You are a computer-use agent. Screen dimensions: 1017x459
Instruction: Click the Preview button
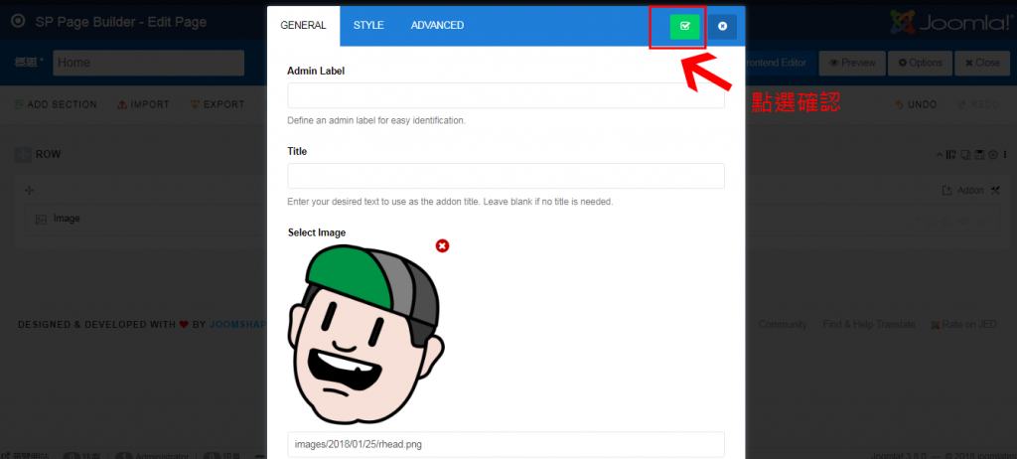851,63
